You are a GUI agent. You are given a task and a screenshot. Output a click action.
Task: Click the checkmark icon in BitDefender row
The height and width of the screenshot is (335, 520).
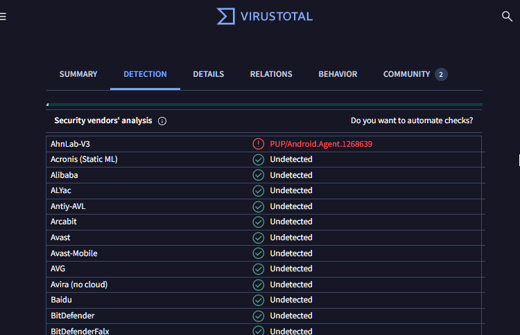[258, 316]
